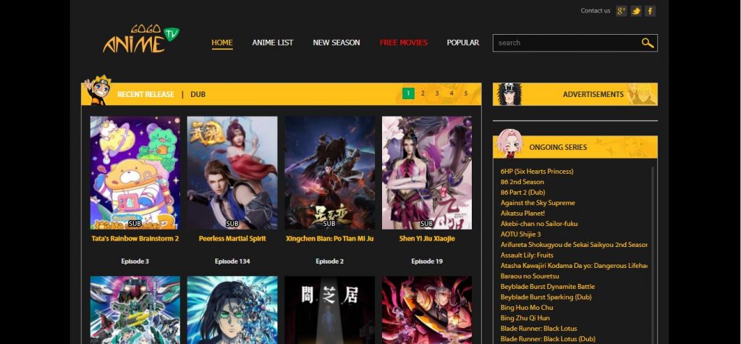This screenshot has height=344, width=741.
Task: Open 86 2nd Season series link
Action: click(x=522, y=182)
